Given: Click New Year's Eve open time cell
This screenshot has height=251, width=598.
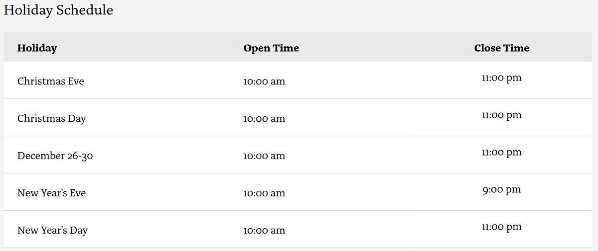Looking at the screenshot, I should click(264, 193).
